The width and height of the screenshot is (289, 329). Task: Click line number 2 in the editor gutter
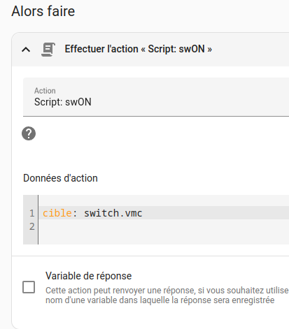(x=32, y=226)
